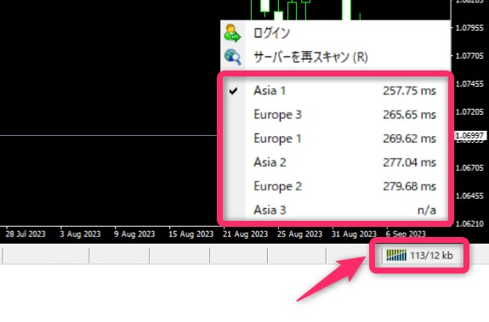Click the 15 Aug 2023 date label
This screenshot has width=489, height=322.
190,234
